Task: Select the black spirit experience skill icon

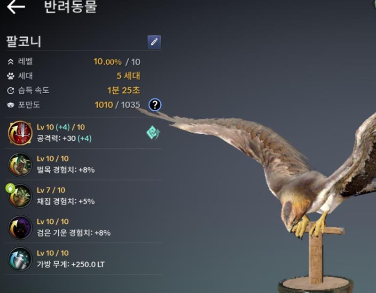Action: coord(20,228)
